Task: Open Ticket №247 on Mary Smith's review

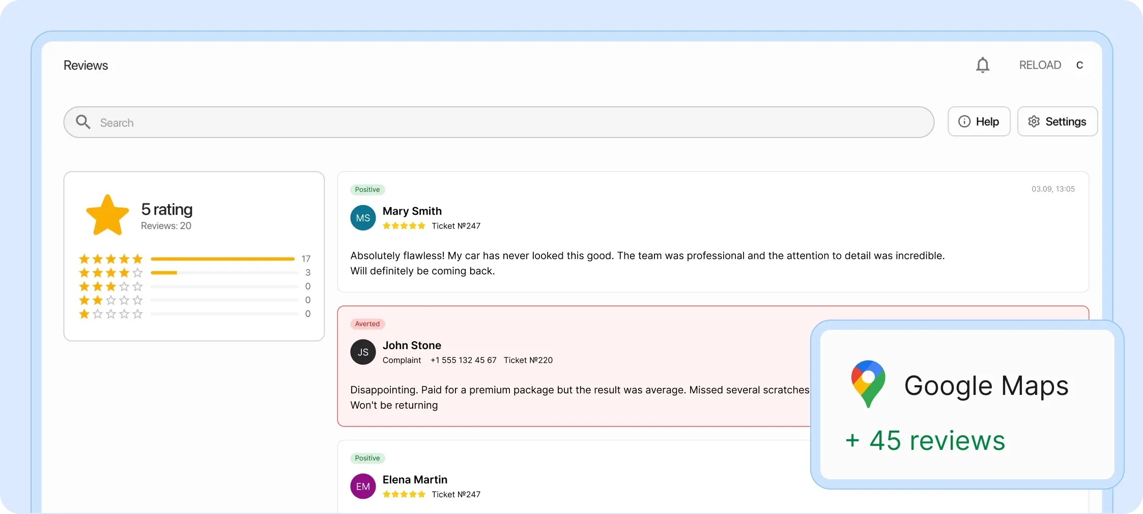Action: (456, 226)
